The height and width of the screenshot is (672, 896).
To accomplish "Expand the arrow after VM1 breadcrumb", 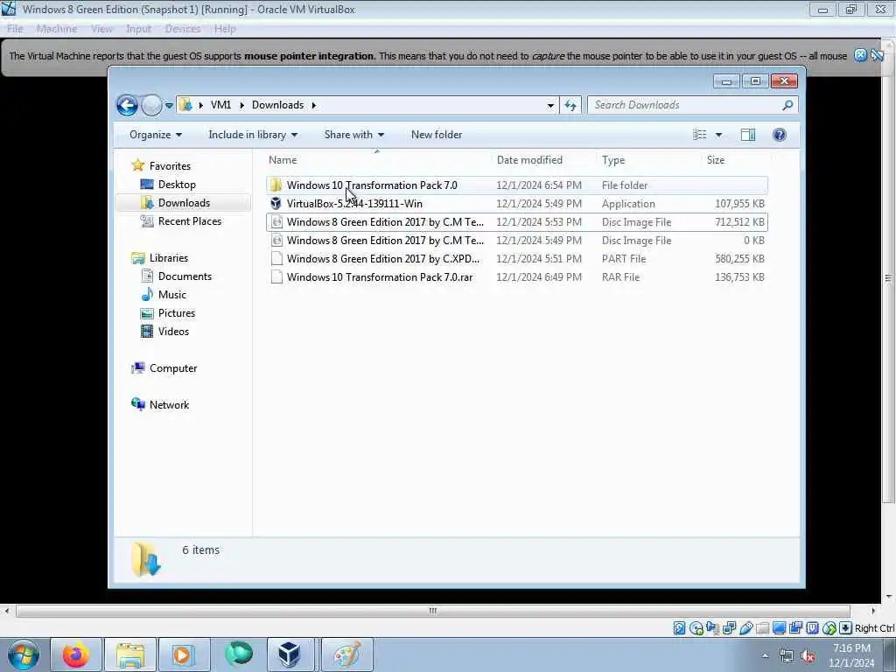I will [241, 105].
